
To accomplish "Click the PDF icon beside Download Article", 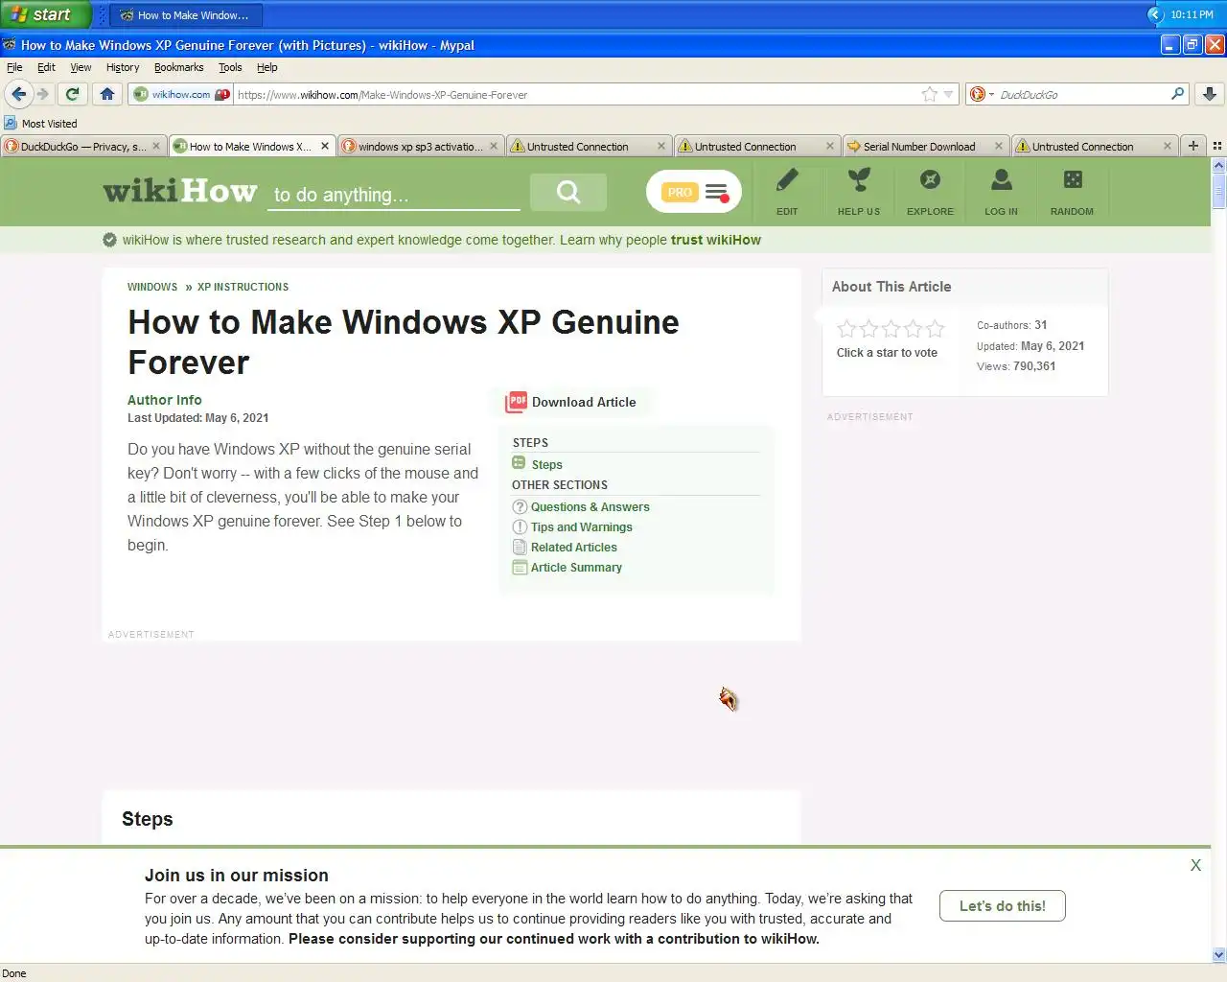I will [517, 402].
